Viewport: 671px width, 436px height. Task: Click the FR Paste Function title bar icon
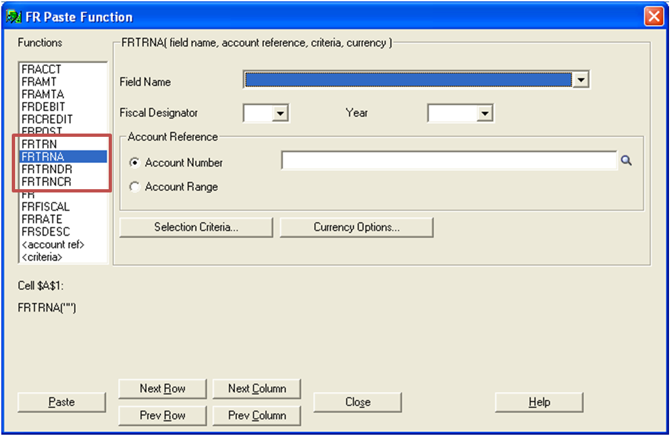(x=14, y=16)
